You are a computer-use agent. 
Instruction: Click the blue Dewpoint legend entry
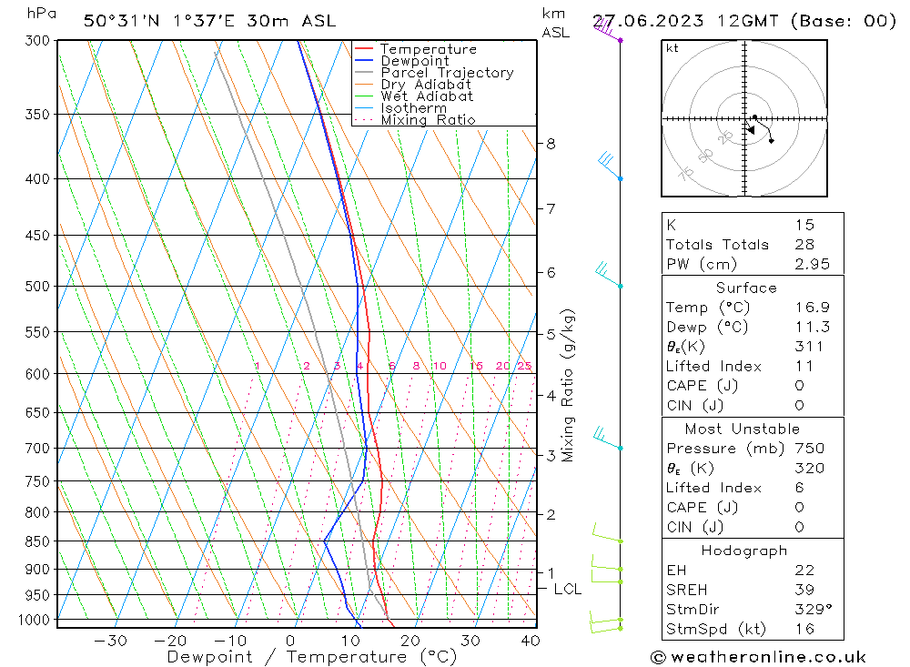click(401, 60)
